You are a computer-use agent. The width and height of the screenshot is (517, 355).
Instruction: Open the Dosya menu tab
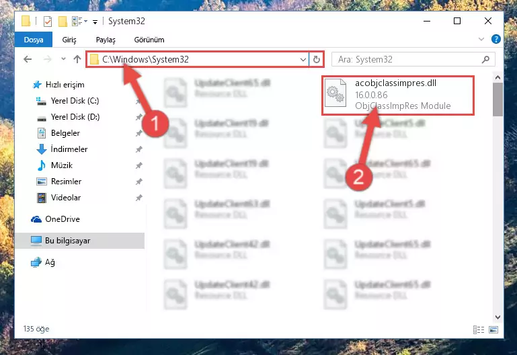[x=34, y=40]
